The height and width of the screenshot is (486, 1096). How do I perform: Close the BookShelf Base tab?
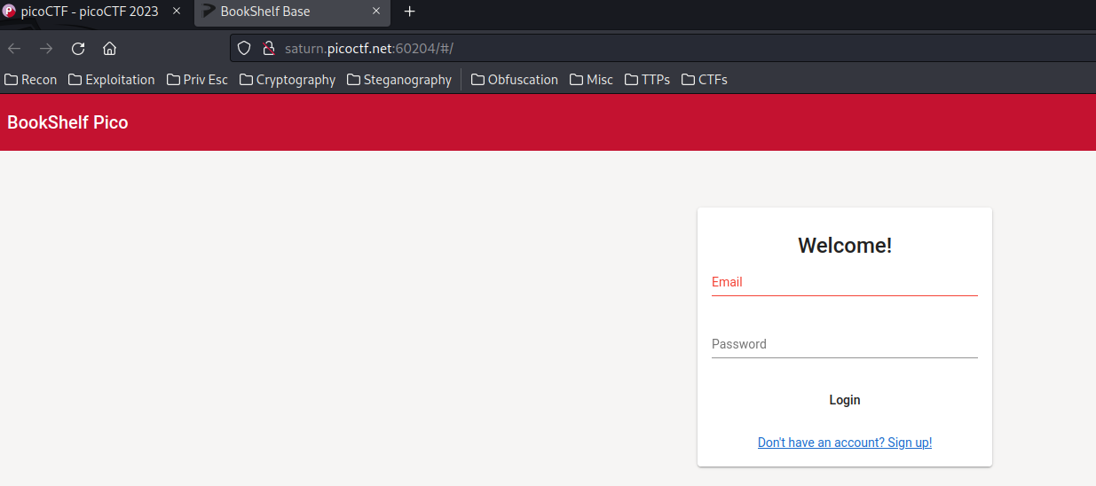(376, 12)
